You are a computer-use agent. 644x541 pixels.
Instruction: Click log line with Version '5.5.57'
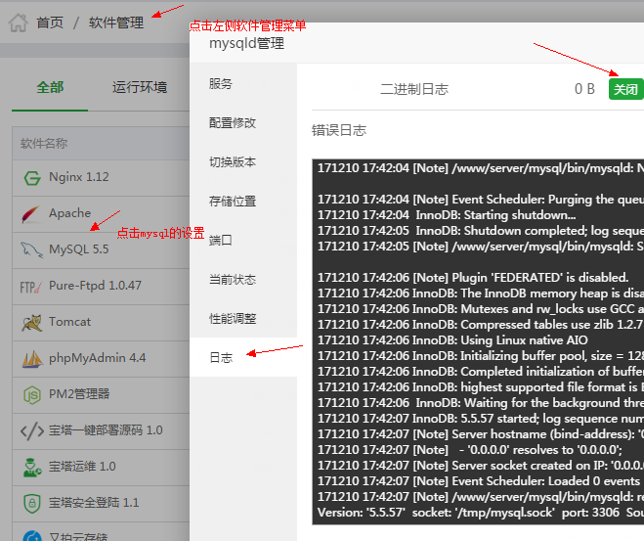click(481, 513)
